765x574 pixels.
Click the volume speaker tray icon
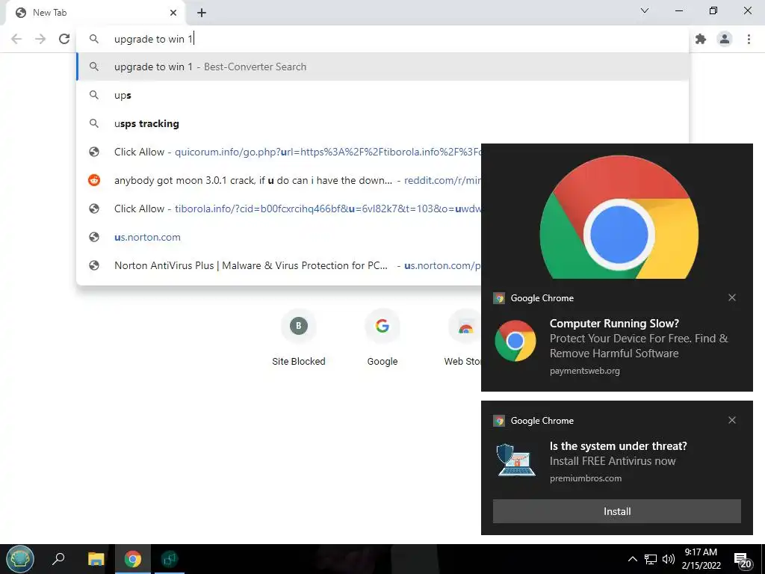click(x=669, y=559)
